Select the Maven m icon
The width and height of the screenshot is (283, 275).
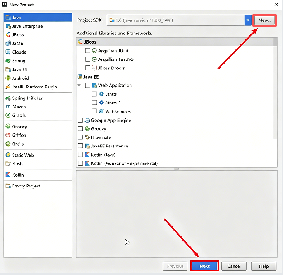coord(8,107)
